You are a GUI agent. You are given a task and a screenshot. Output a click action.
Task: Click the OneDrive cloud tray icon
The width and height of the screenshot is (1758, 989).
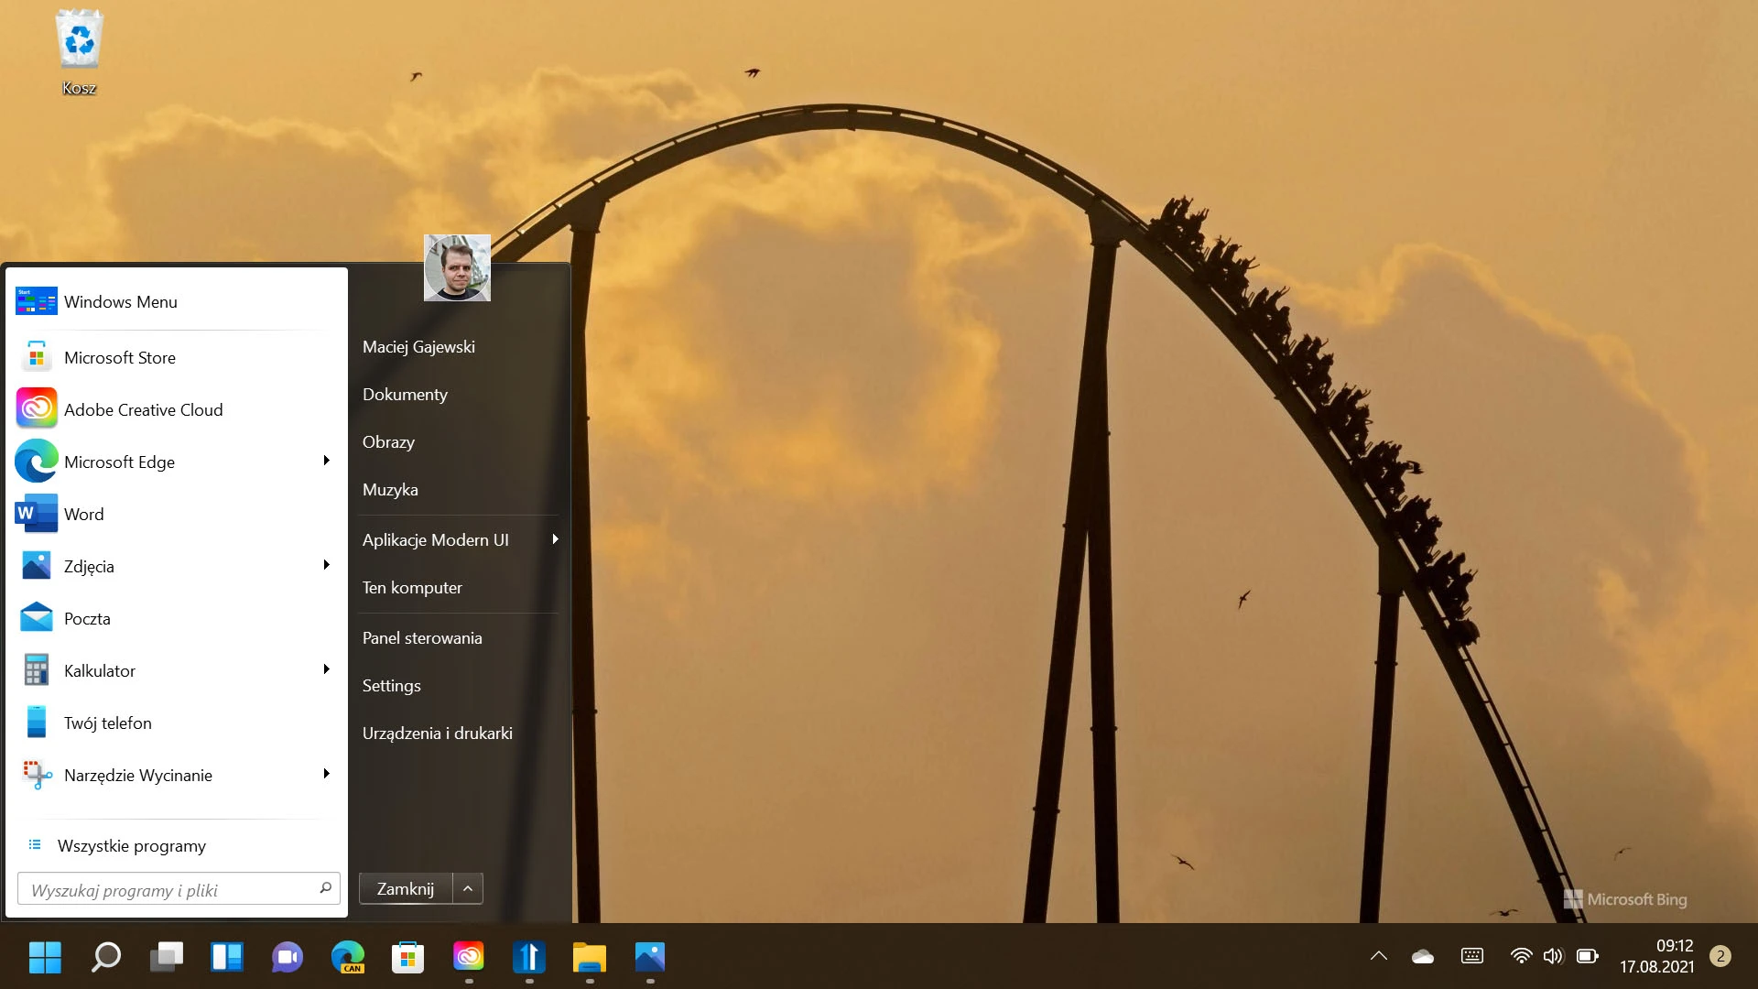1423,956
